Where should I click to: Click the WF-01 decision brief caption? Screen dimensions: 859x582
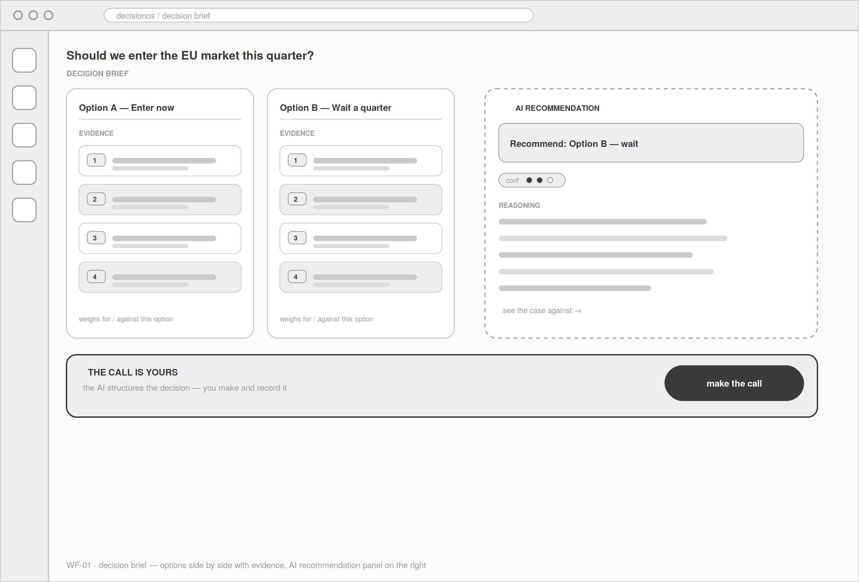tap(246, 565)
